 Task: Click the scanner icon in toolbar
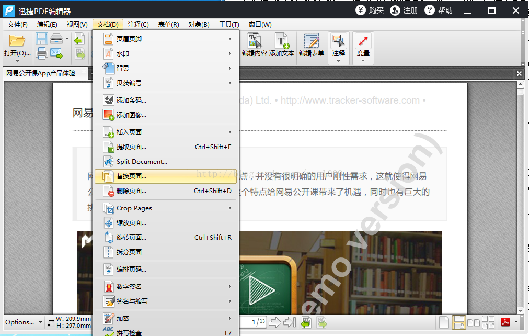[x=56, y=39]
